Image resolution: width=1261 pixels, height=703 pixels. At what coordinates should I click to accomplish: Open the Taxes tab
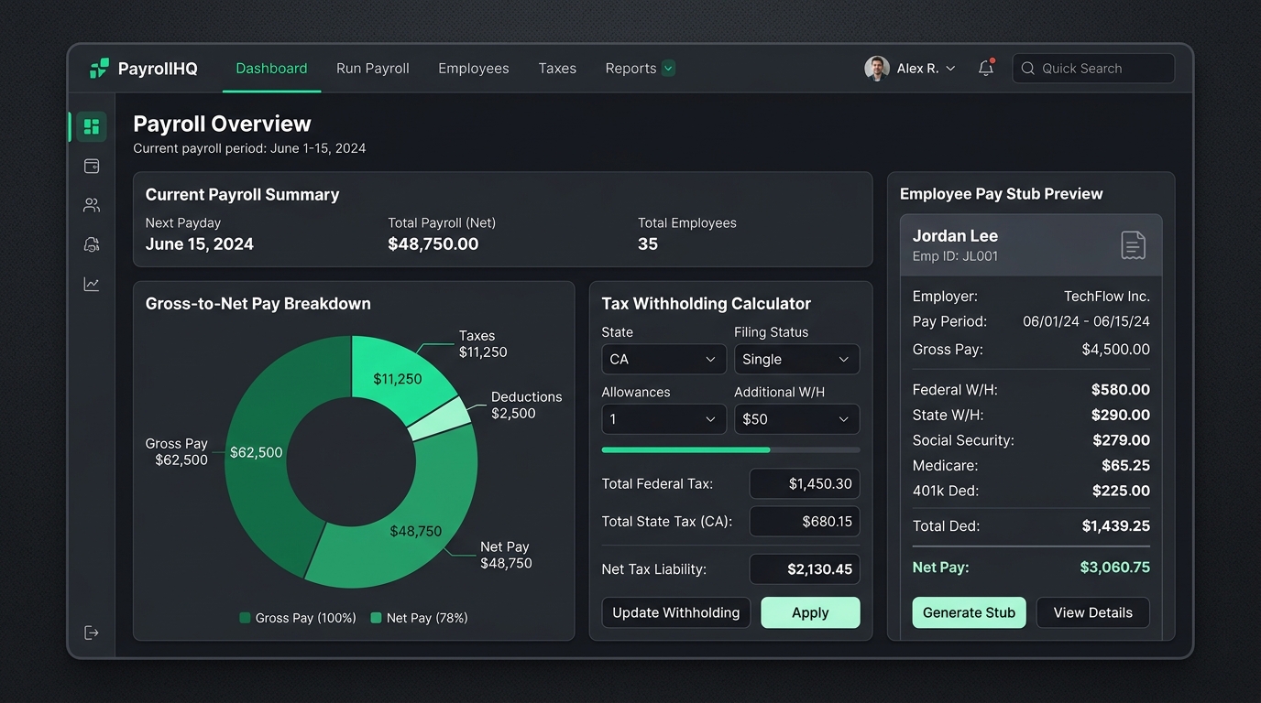[557, 69]
